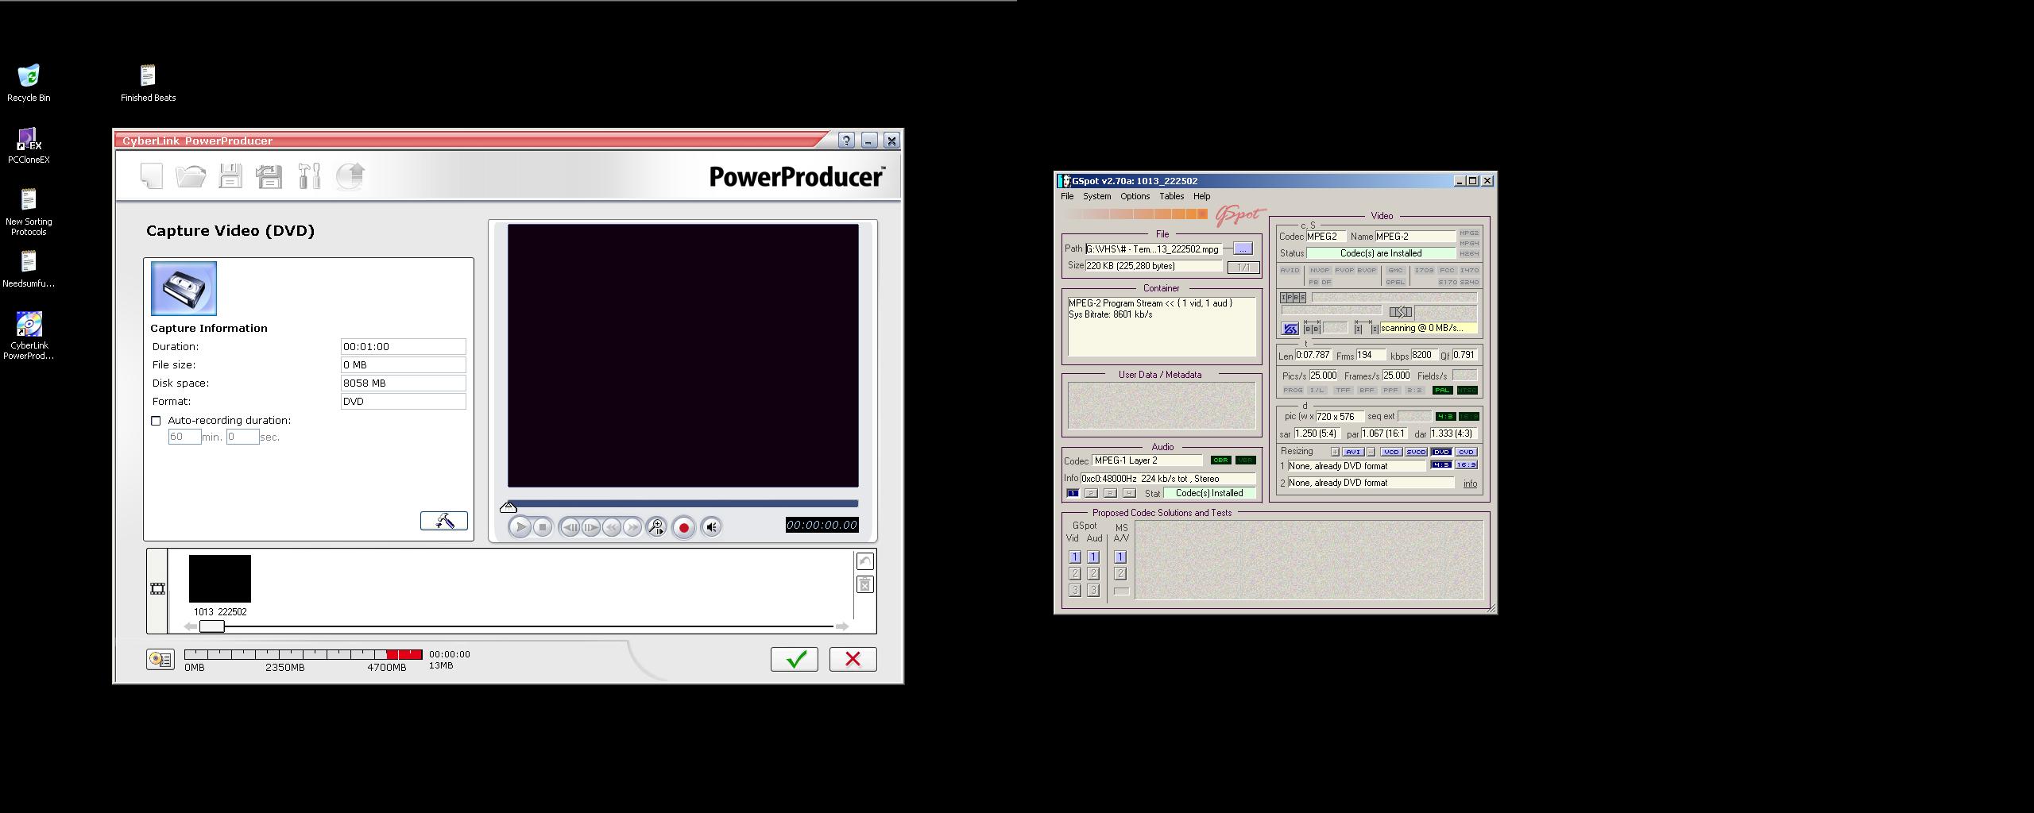
Task: Click the disc information icon near capacity bar
Action: click(x=160, y=659)
